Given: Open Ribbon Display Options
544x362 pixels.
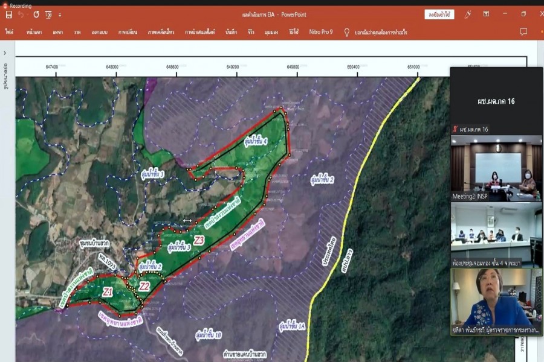Looking at the screenshot, I should click(486, 14).
